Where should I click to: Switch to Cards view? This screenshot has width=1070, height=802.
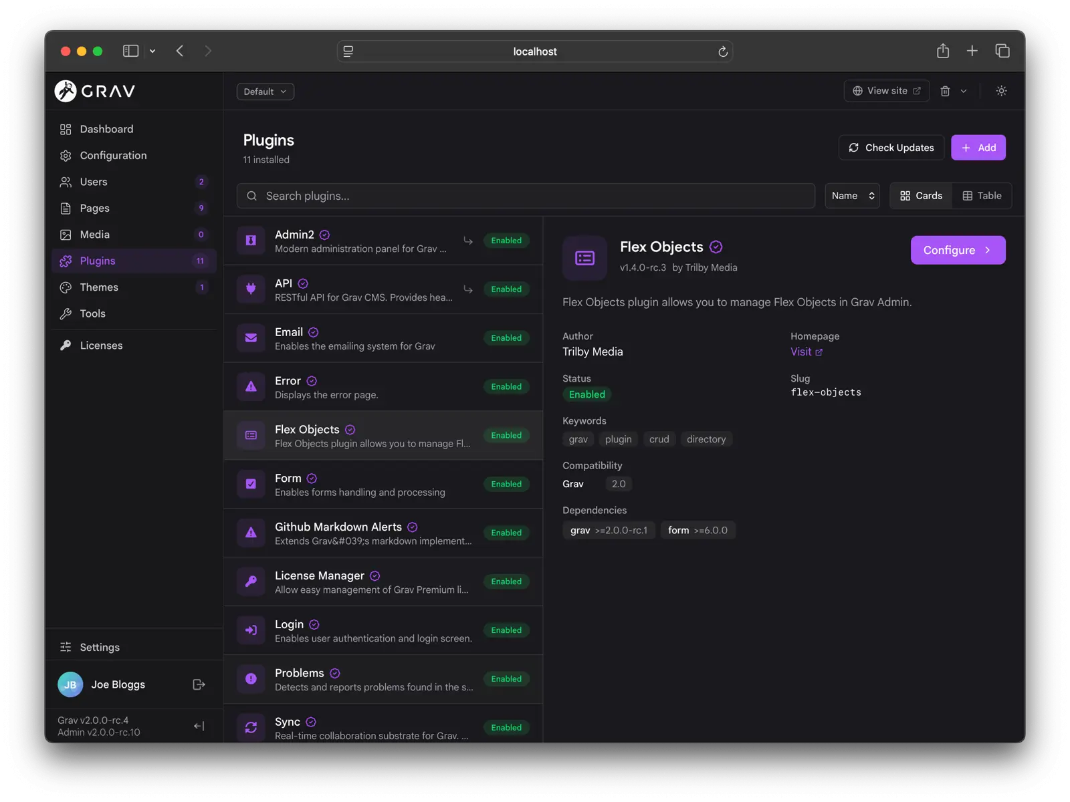tap(921, 196)
